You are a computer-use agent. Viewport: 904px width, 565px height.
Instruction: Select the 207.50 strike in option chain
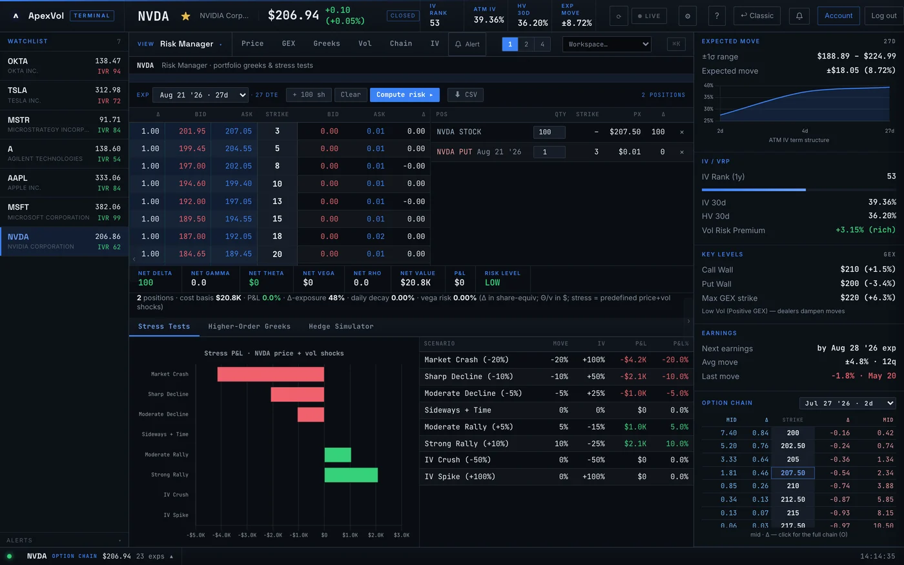point(793,473)
